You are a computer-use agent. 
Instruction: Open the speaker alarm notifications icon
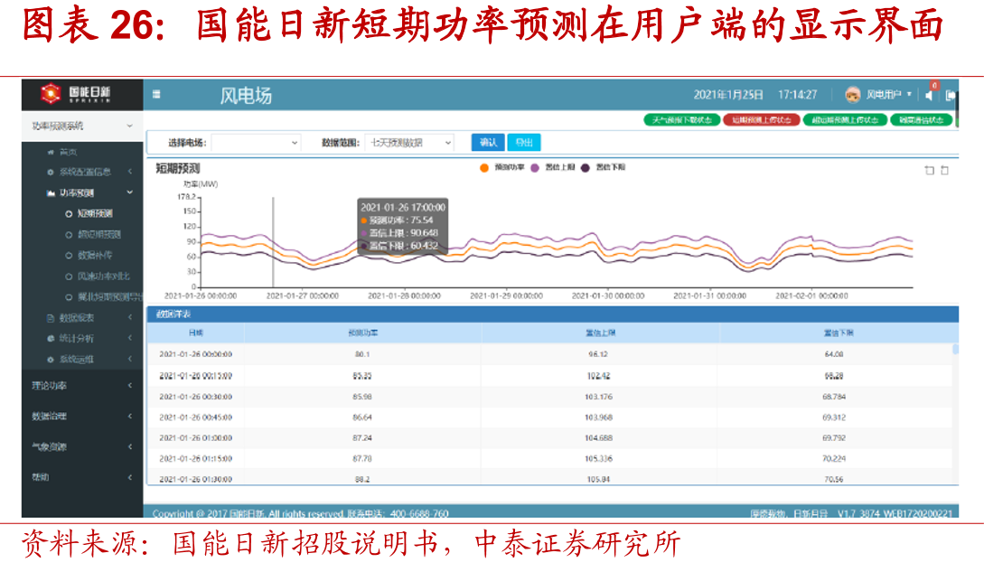point(929,96)
